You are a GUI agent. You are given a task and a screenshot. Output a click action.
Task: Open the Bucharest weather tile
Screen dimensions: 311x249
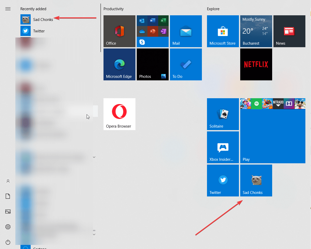click(x=256, y=31)
